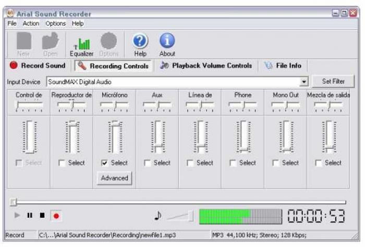Expand the Input Device dropdown
The image size is (365, 247).
[x=304, y=82]
